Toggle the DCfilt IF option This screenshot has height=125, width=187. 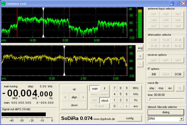(x=178, y=74)
